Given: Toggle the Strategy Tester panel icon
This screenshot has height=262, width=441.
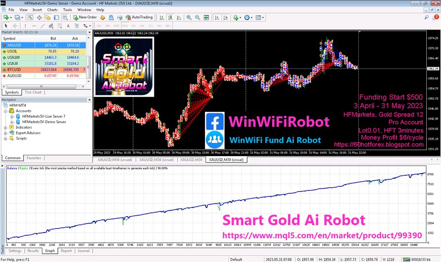Looking at the screenshot, I should (65, 17).
